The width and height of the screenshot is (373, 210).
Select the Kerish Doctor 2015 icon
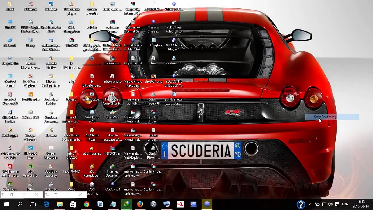51,27
